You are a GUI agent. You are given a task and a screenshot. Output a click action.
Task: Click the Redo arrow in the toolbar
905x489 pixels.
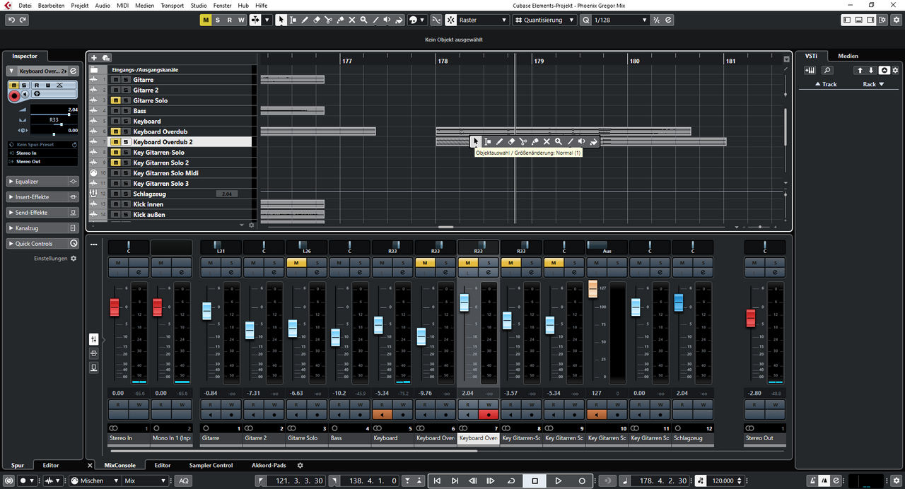[x=23, y=20]
